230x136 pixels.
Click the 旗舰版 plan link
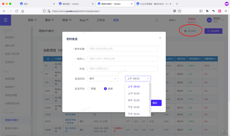pos(192,20)
